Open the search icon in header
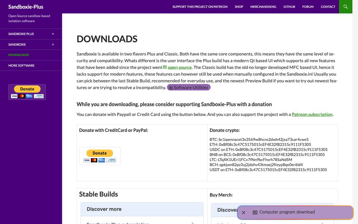This screenshot has height=224, width=358. [x=345, y=7]
